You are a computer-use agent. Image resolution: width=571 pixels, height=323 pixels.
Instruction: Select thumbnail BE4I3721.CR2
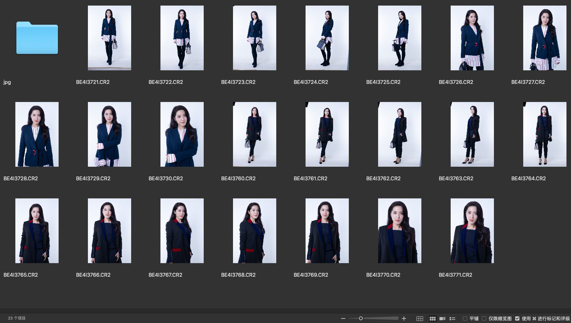(x=110, y=38)
